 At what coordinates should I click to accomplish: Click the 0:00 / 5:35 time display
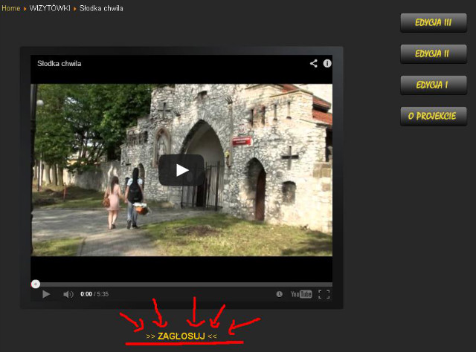(94, 294)
